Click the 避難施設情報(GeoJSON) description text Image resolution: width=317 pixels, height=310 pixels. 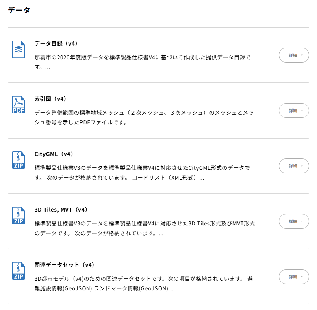[143, 284]
